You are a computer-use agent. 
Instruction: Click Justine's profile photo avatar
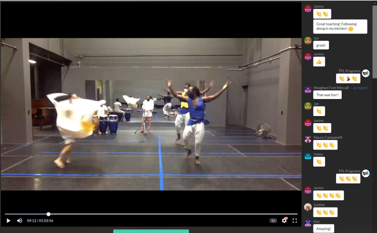[308, 207]
